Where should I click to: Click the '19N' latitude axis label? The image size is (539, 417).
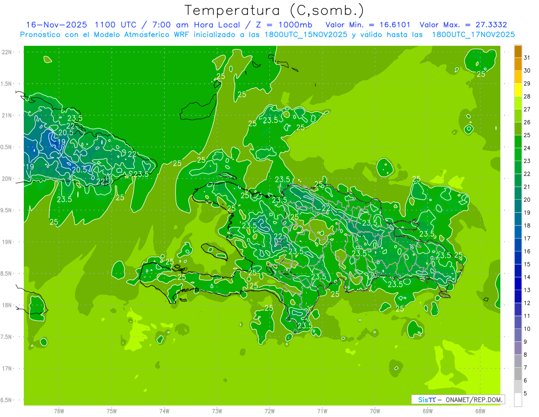(7, 242)
